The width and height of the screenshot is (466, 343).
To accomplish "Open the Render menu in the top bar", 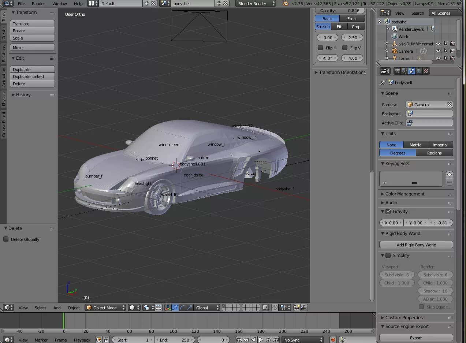I will [x=38, y=4].
